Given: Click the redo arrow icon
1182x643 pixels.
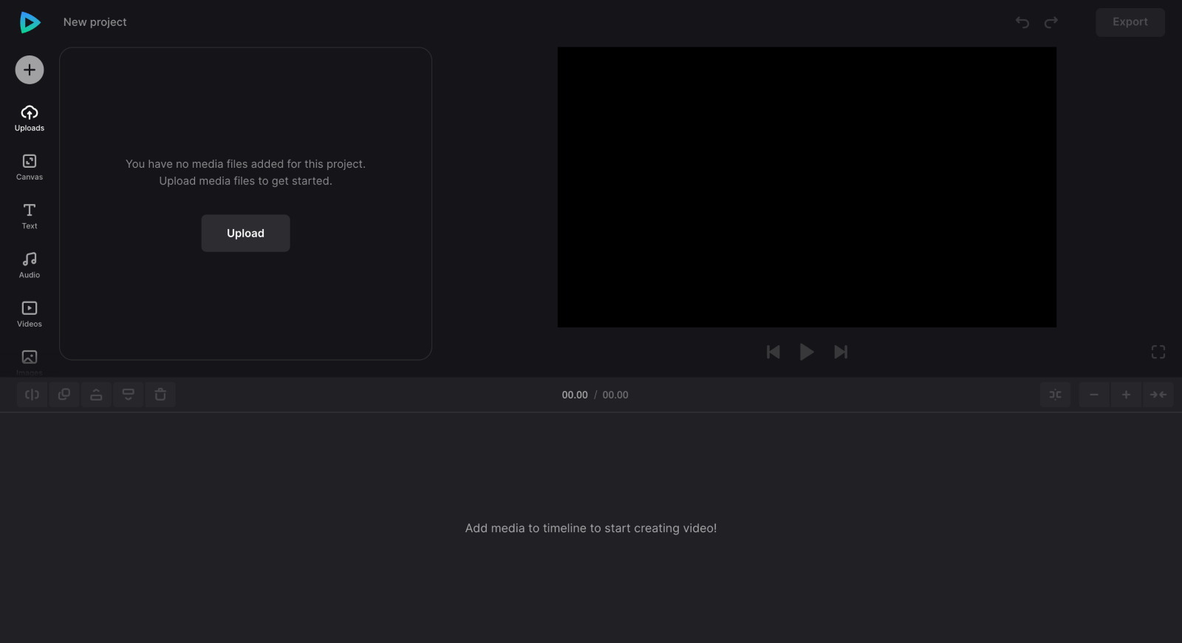Looking at the screenshot, I should (1051, 22).
